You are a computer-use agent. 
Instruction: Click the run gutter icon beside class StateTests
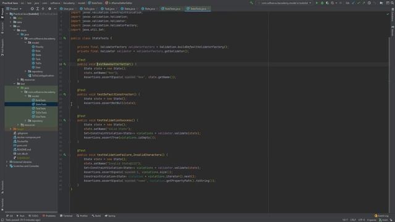[x=65, y=38]
